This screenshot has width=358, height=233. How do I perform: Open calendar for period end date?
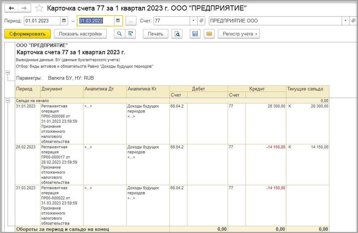point(118,21)
